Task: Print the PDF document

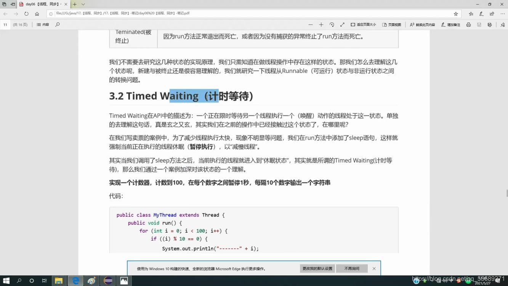Action: pos(468,24)
